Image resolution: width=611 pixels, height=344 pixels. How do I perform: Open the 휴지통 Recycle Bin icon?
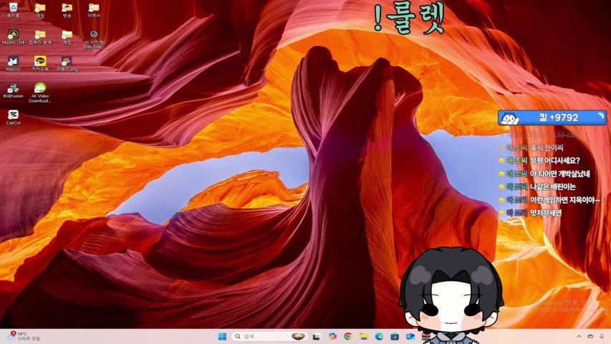pyautogui.click(x=13, y=10)
